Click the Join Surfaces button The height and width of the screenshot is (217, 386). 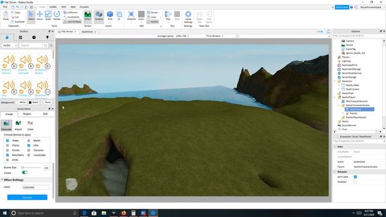[72, 22]
